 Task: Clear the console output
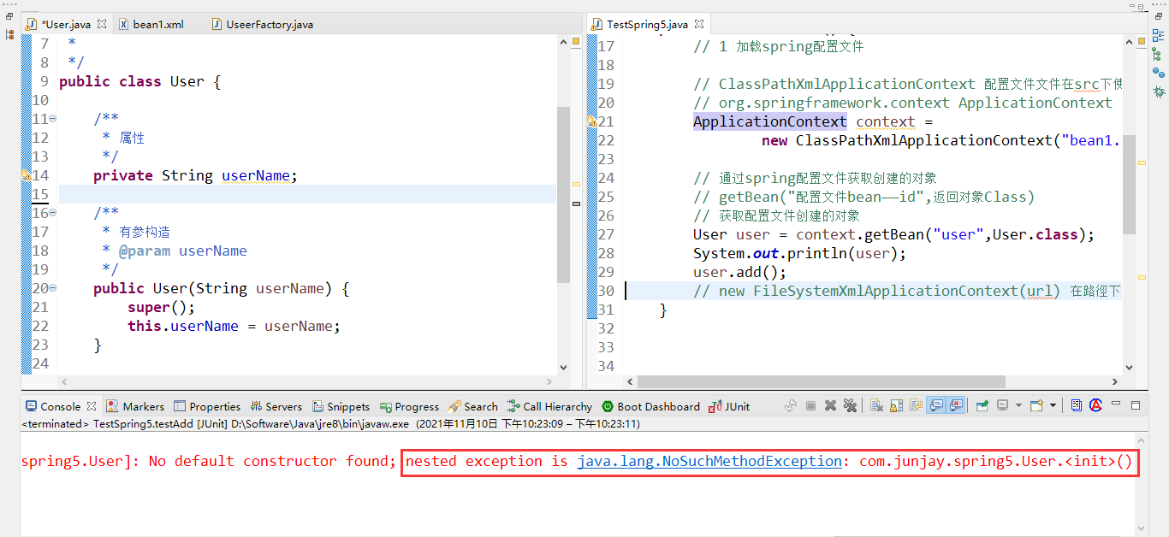tap(876, 405)
